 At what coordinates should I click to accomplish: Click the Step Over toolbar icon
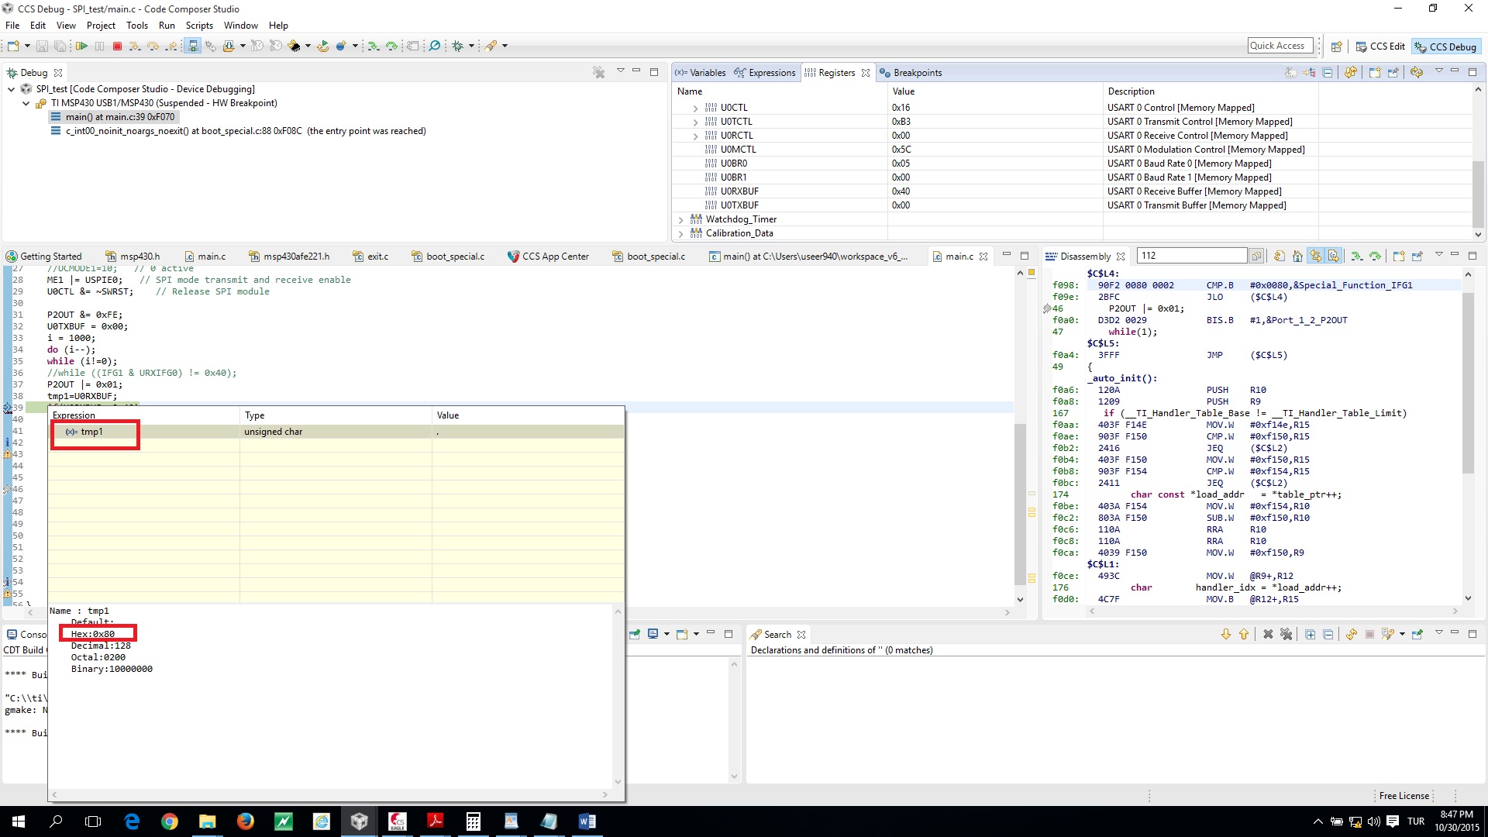pyautogui.click(x=153, y=46)
